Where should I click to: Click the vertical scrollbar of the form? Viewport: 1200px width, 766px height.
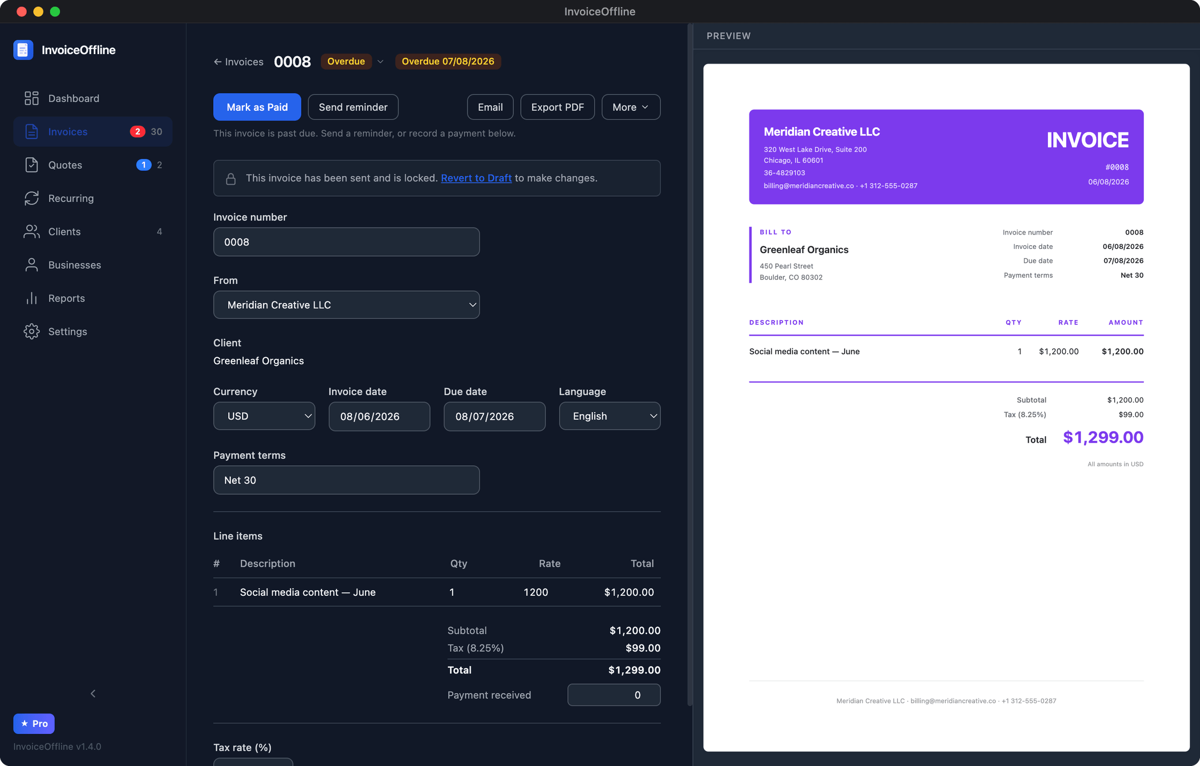coord(690,364)
